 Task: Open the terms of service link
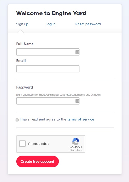pos(80,119)
